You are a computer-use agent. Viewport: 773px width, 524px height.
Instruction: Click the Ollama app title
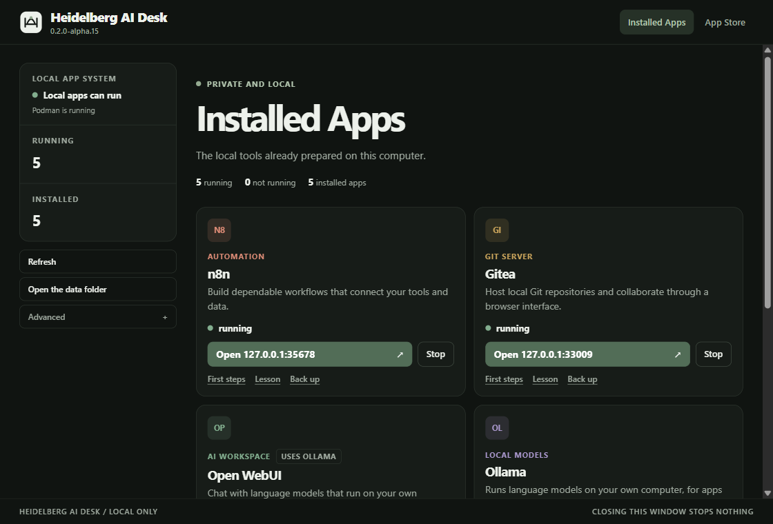(x=505, y=472)
